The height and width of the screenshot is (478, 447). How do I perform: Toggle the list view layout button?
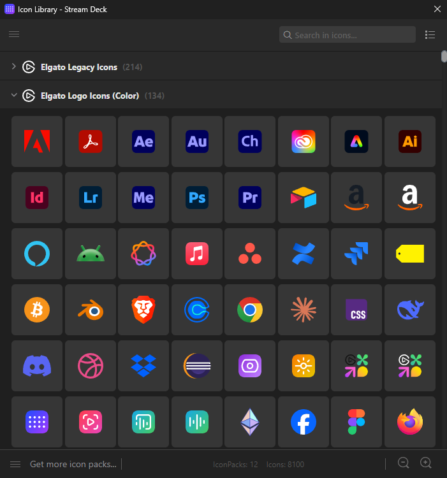pyautogui.click(x=430, y=34)
